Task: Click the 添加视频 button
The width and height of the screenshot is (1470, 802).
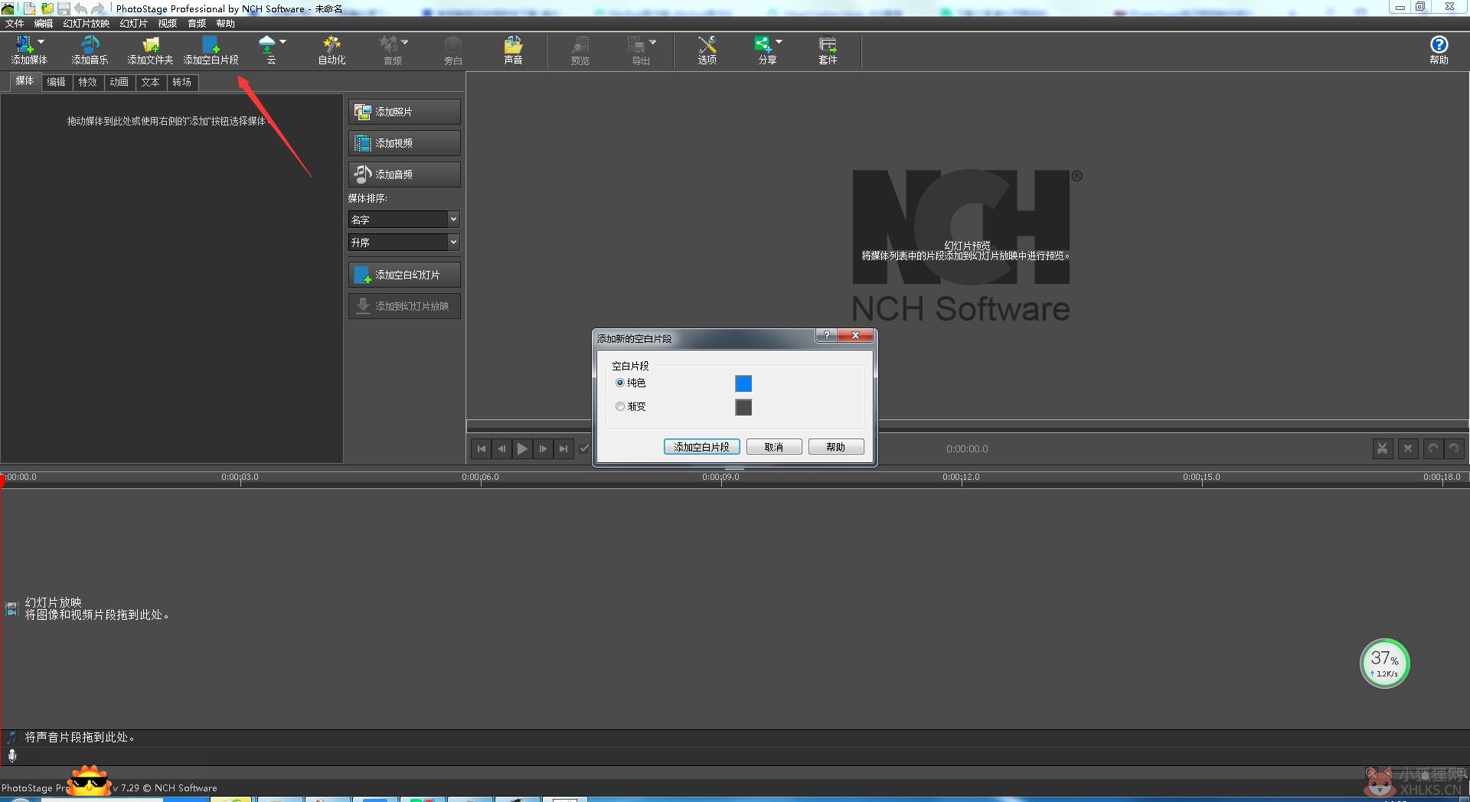Action: pos(404,143)
